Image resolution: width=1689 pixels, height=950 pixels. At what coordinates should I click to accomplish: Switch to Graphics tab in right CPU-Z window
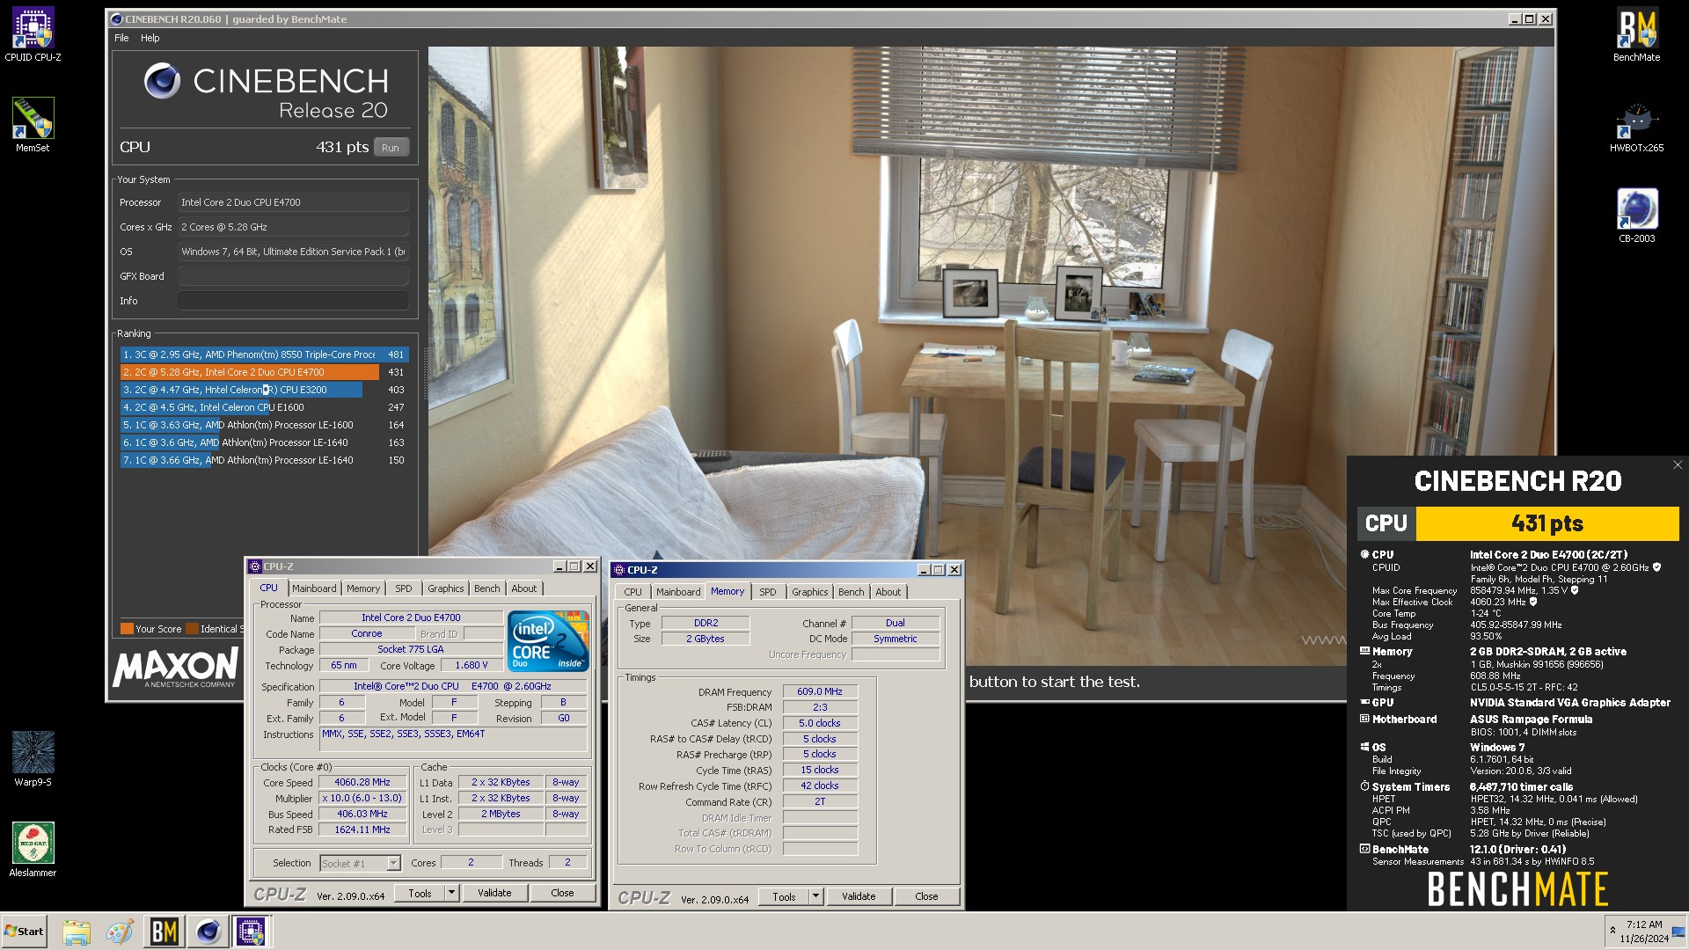click(x=810, y=592)
